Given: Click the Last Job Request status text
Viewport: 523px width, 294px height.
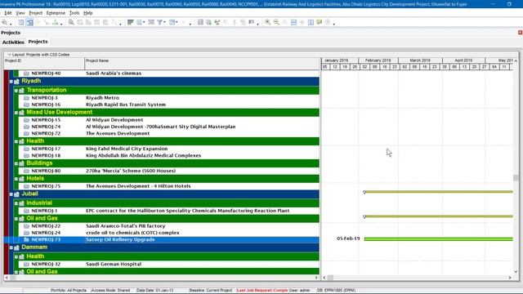Looking at the screenshot, I should pos(261,291).
